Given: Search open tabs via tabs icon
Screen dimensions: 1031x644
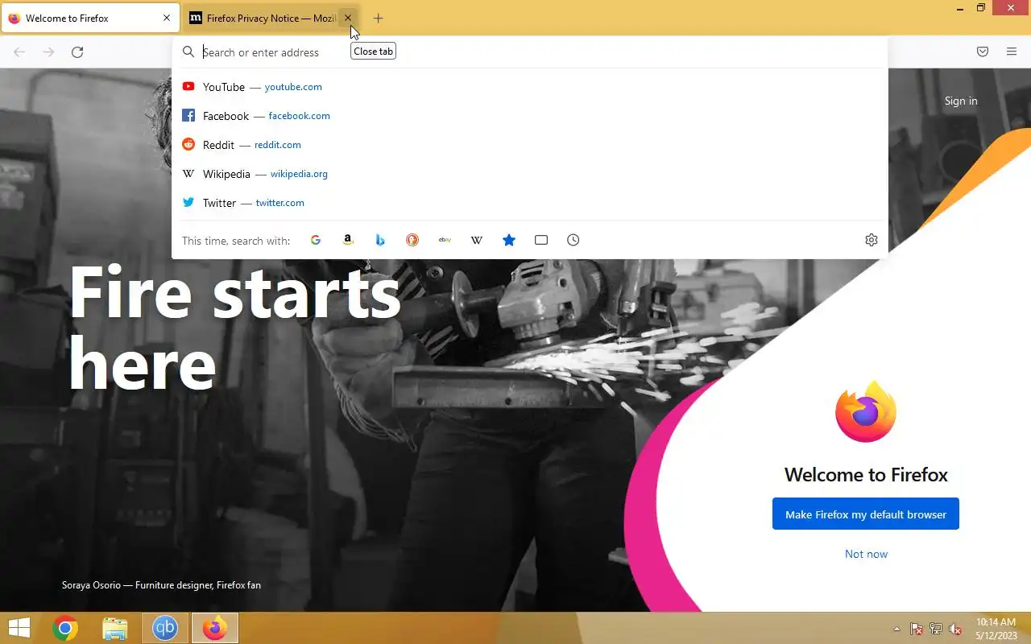Looking at the screenshot, I should (541, 240).
